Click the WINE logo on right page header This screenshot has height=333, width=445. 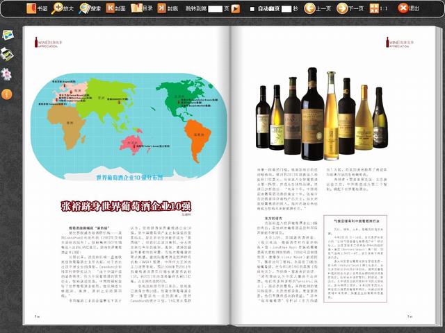click(x=399, y=42)
